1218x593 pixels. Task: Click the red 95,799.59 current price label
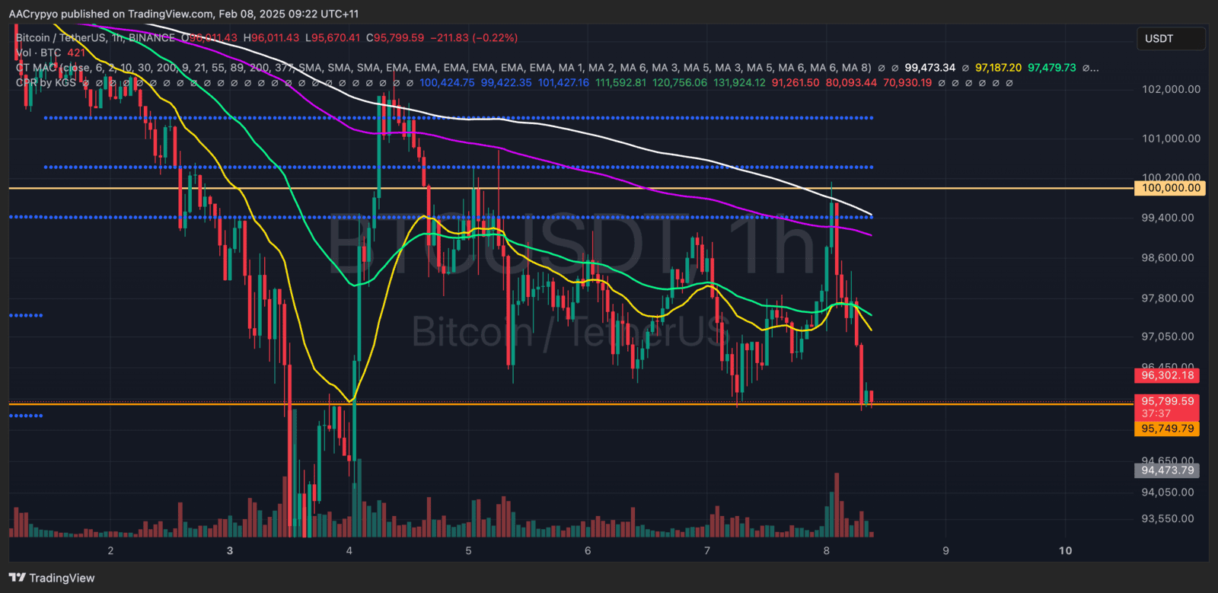coord(1167,401)
